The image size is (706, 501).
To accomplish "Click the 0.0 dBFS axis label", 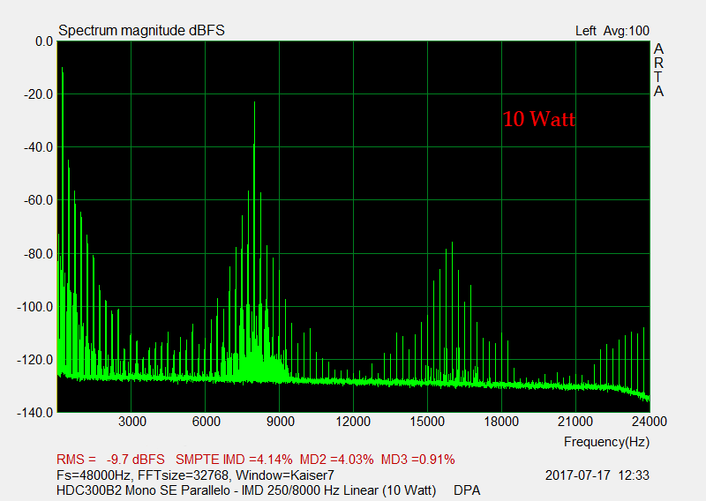I will pyautogui.click(x=44, y=41).
